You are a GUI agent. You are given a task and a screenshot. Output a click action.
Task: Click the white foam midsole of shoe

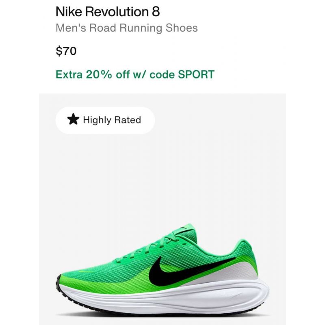pos(164,299)
